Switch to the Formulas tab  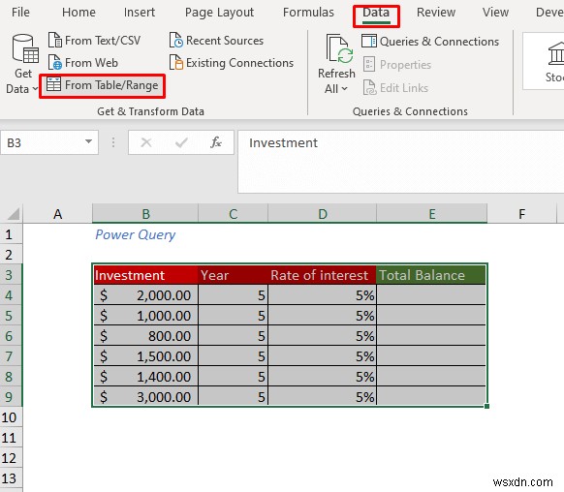308,13
